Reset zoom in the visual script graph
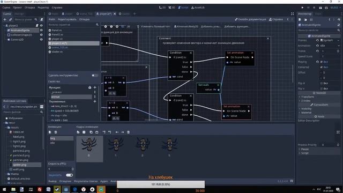 point(111,26)
